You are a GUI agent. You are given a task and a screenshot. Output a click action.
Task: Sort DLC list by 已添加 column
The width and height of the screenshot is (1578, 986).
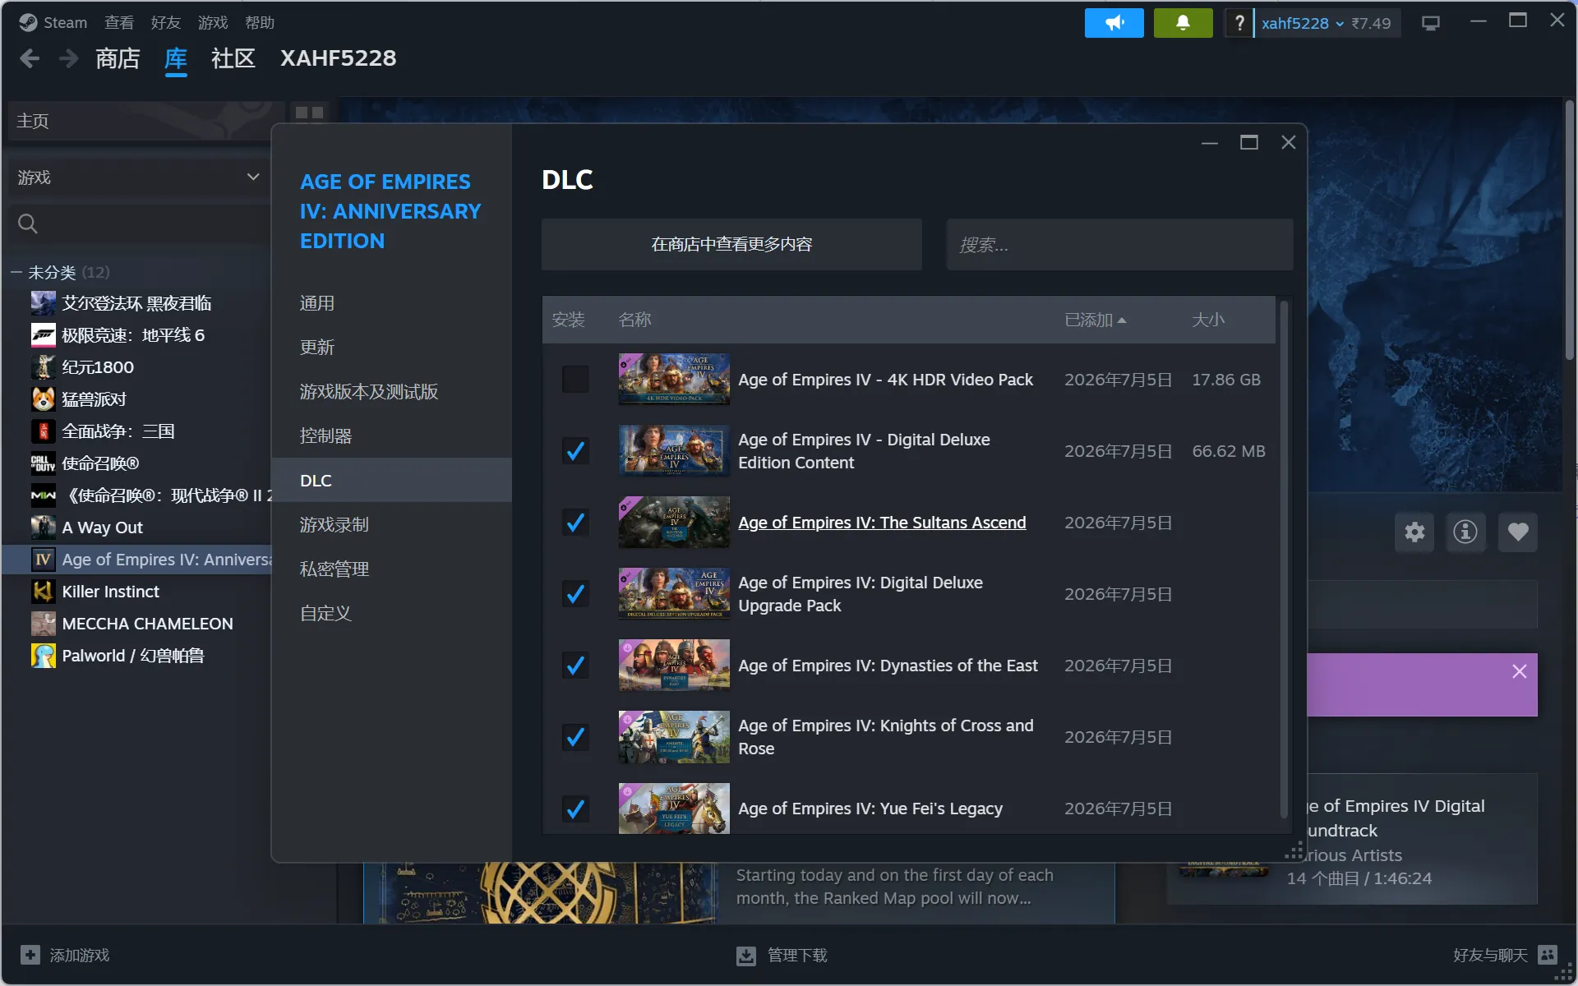click(1095, 320)
